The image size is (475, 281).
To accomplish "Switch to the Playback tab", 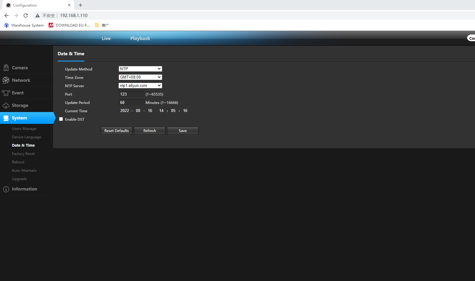I will [x=140, y=39].
